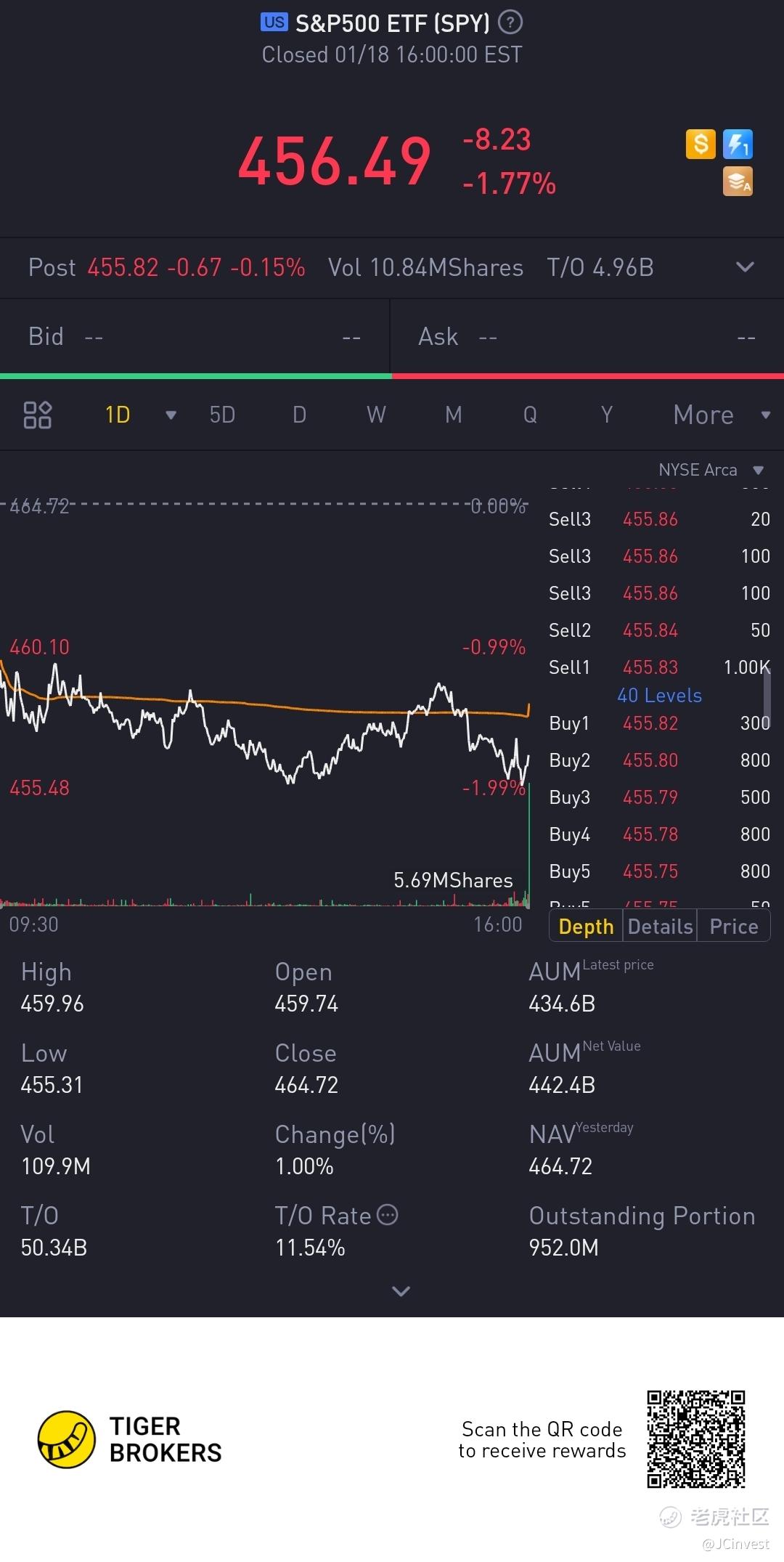Tap the 5.69MShares volume label

pyautogui.click(x=453, y=880)
